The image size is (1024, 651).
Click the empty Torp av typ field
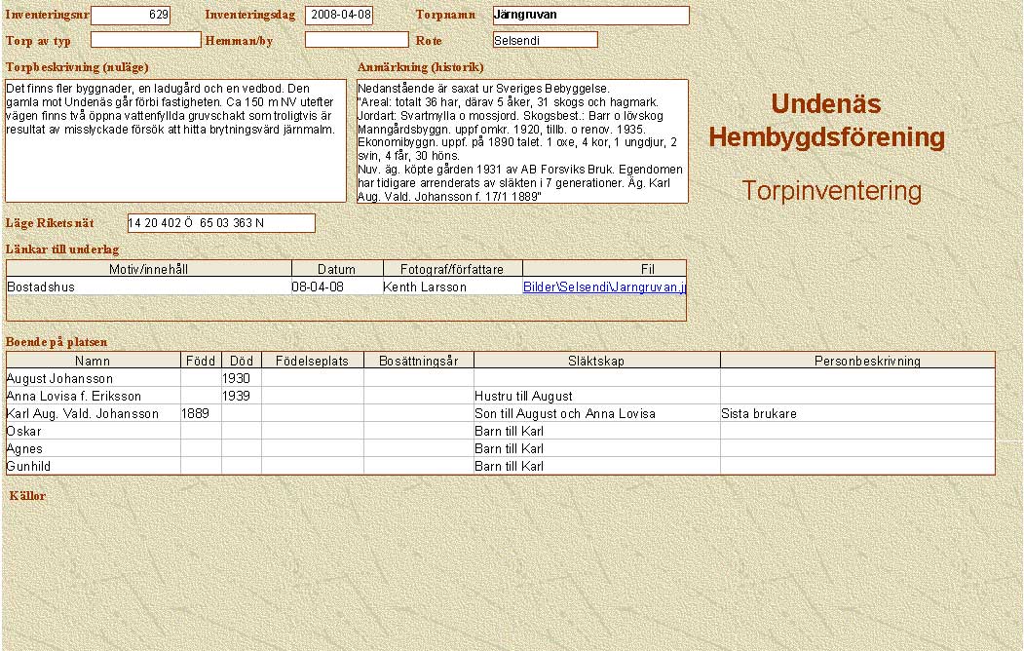click(x=145, y=40)
